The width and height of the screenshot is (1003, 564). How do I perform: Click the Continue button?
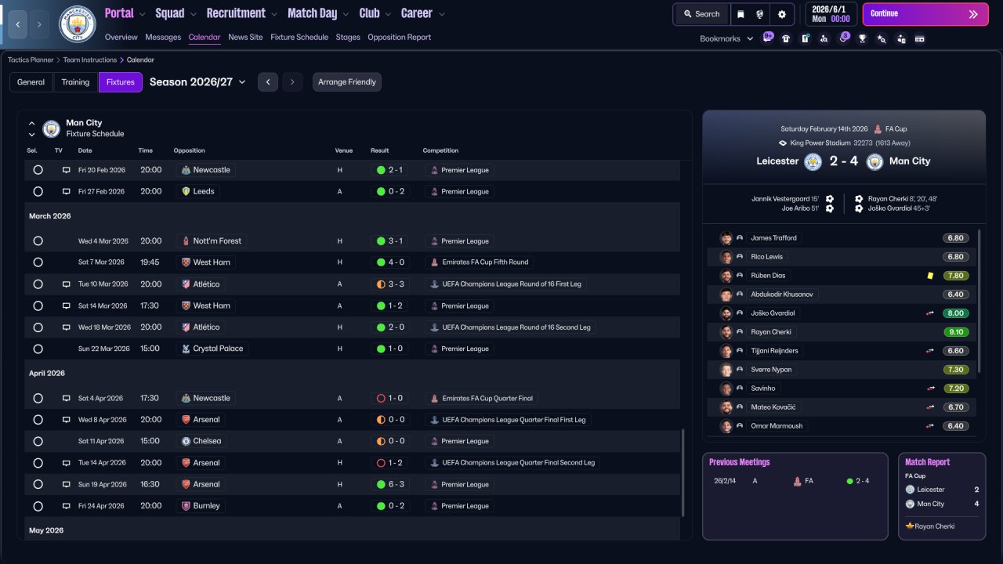coord(925,14)
